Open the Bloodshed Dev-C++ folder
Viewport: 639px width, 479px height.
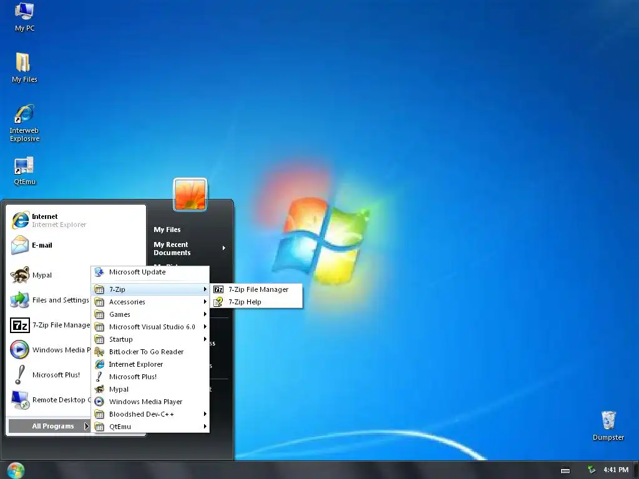(x=150, y=414)
